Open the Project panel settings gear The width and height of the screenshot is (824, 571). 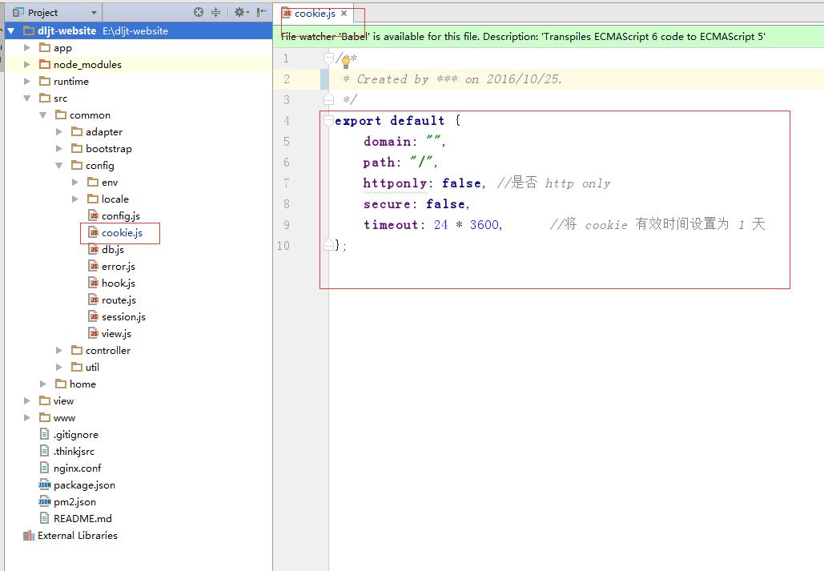coord(241,12)
